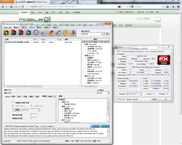Click the Mobile01 Google search input
The image size is (182, 145).
(x=149, y=18)
